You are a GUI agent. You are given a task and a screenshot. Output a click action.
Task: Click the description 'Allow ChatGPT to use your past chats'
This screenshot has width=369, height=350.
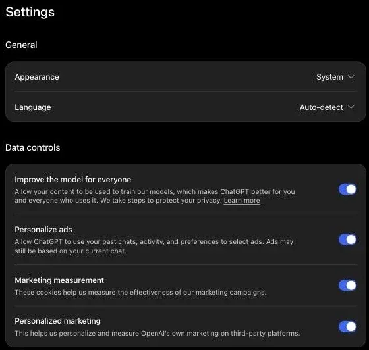point(154,246)
